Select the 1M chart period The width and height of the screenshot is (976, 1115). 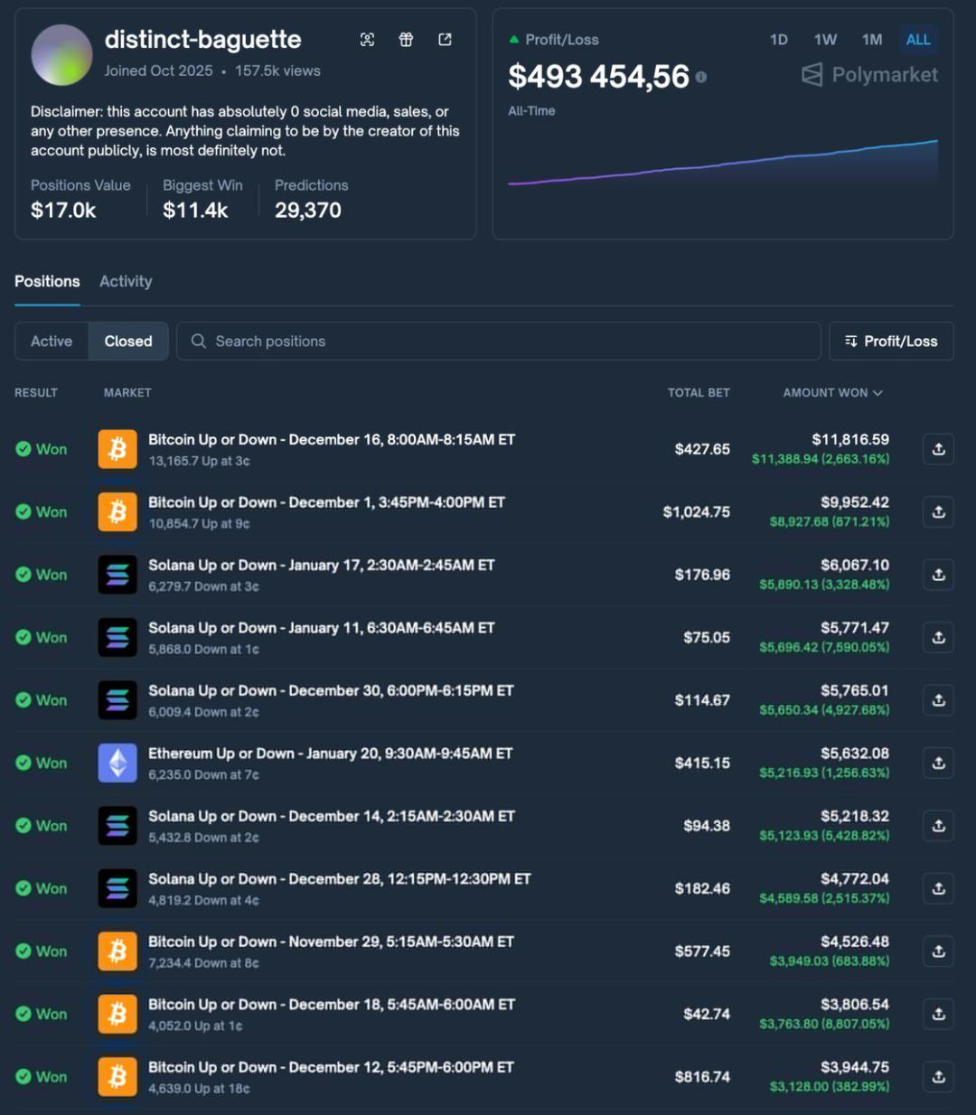[871, 39]
